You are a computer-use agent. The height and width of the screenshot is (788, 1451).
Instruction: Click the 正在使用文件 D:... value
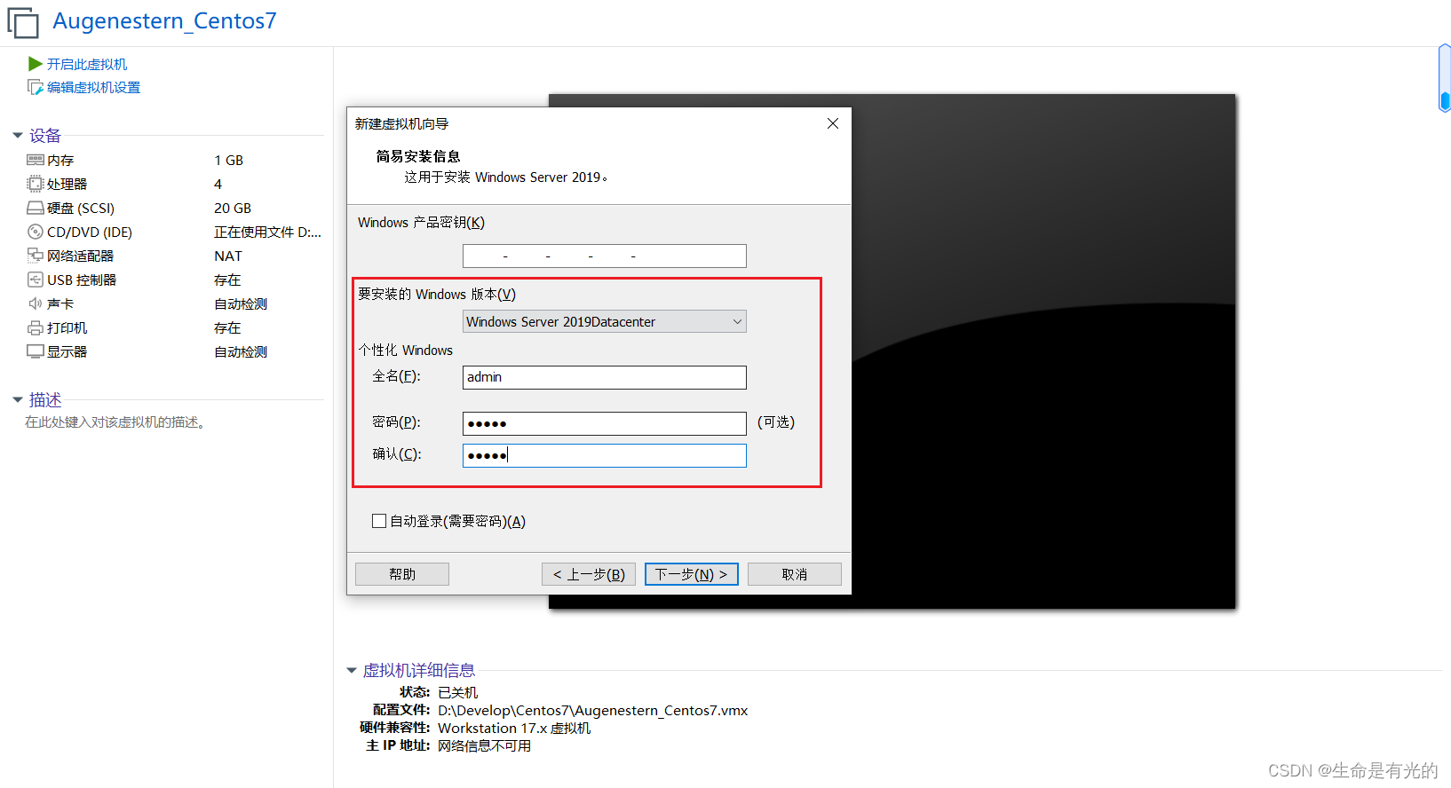(x=267, y=232)
